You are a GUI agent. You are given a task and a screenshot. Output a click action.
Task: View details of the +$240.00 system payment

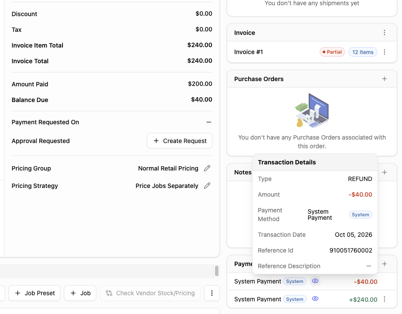[315, 299]
